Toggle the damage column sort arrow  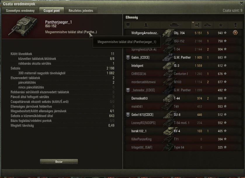pyautogui.click(x=193, y=23)
